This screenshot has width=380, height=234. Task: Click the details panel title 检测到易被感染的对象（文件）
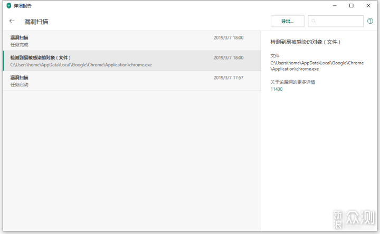tap(305, 42)
